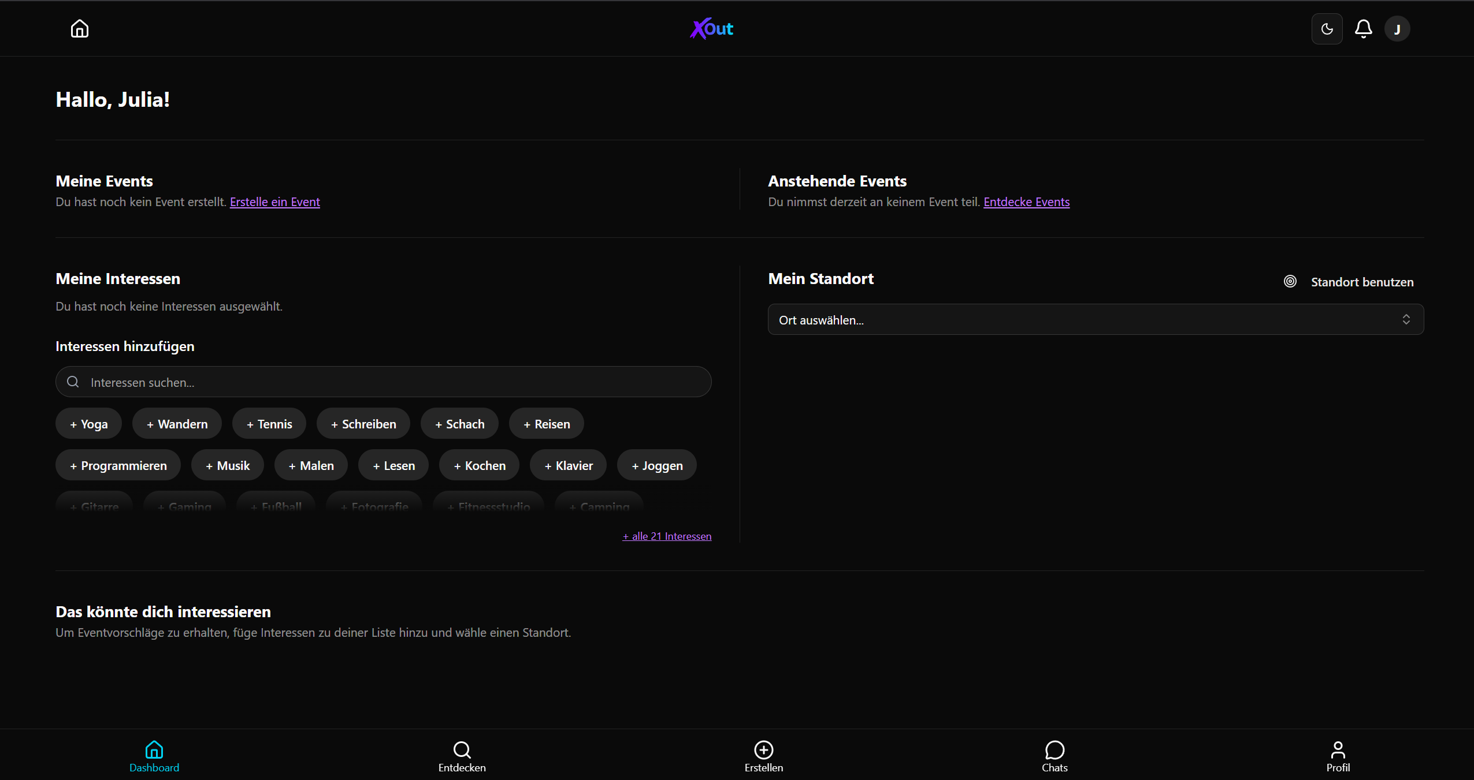Add the Programmieren interest chip
Viewport: 1474px width, 780px height.
[x=118, y=465]
